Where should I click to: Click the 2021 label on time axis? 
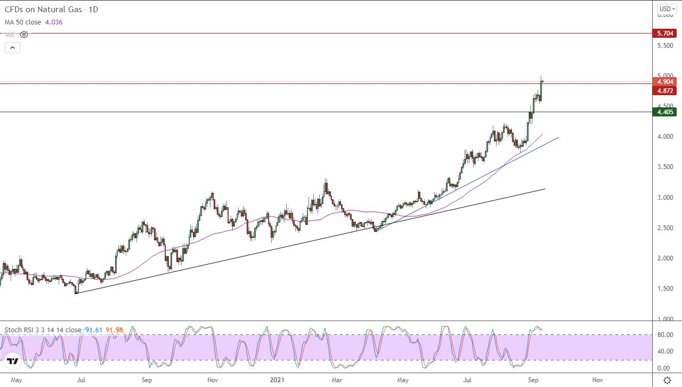(x=278, y=380)
